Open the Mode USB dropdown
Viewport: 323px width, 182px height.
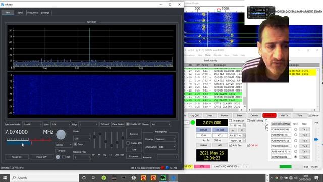(x=82, y=138)
